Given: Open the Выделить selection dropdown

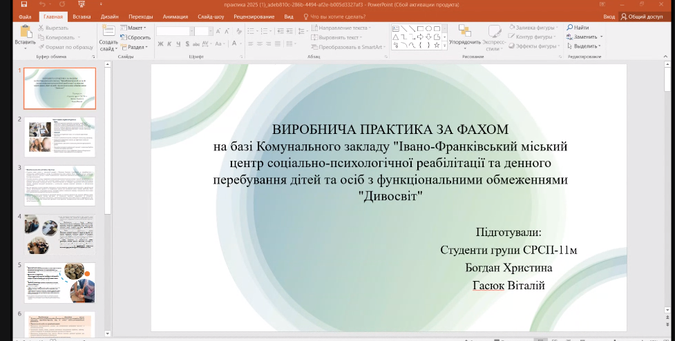Looking at the screenshot, I should pyautogui.click(x=584, y=46).
